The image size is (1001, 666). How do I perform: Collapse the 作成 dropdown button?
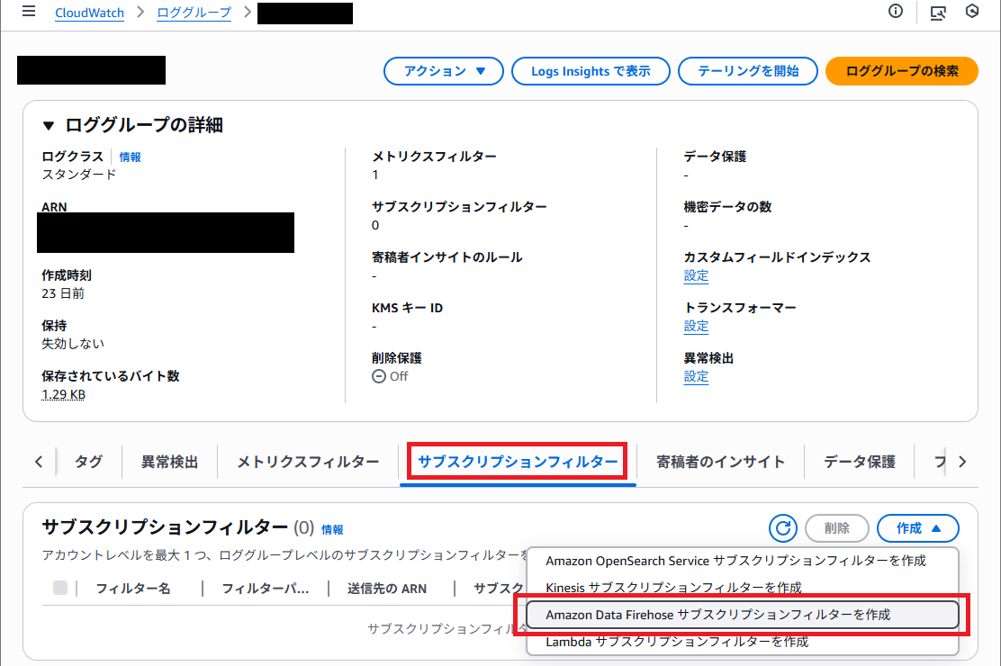coord(917,528)
